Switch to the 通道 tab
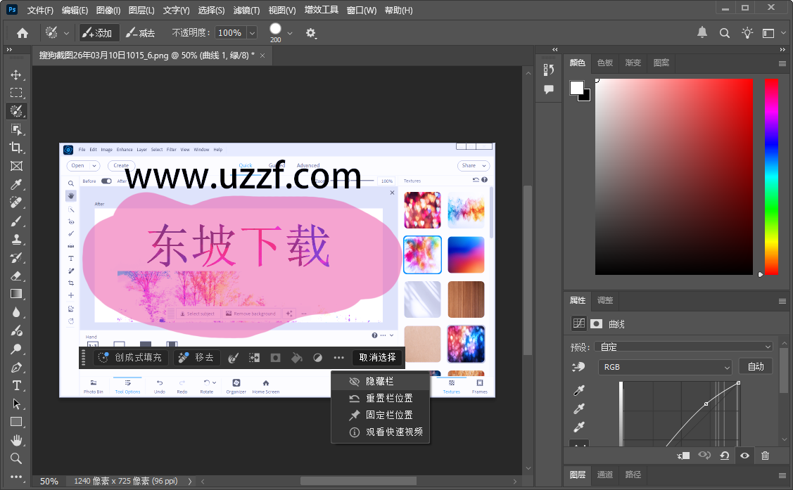This screenshot has width=793, height=490. 604,475
